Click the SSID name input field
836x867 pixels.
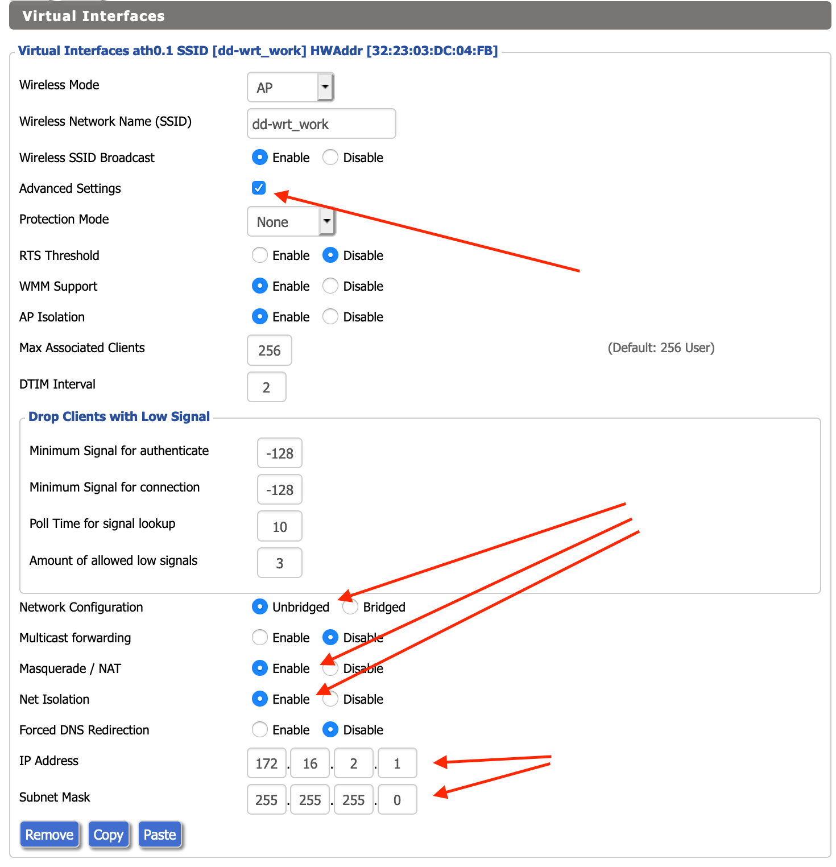pyautogui.click(x=321, y=123)
